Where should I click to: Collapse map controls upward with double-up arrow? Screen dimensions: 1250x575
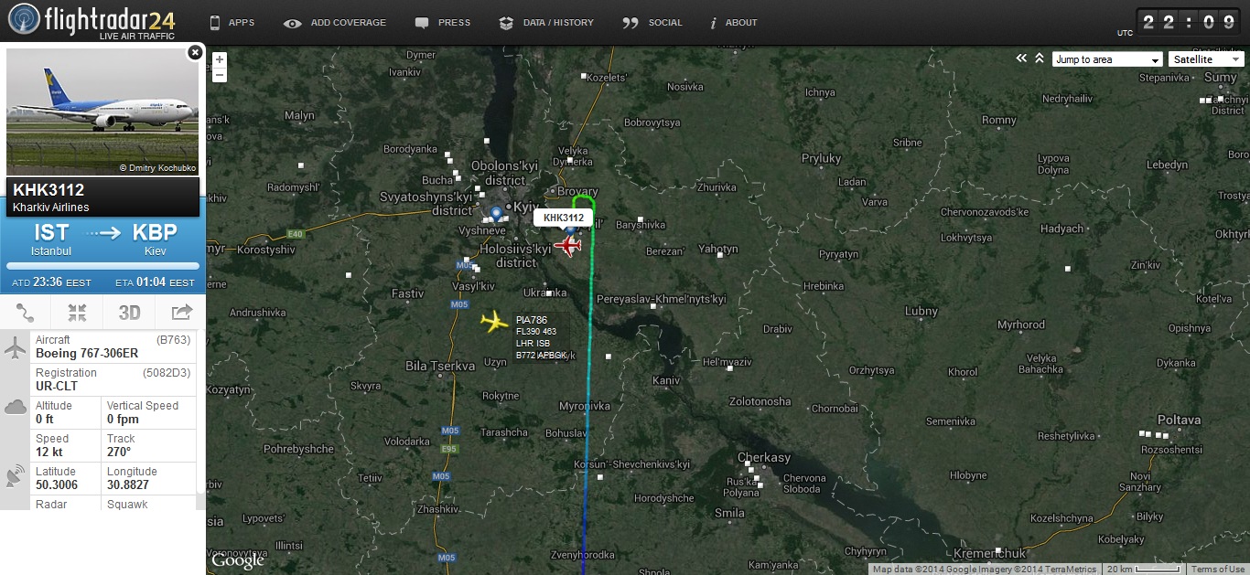(1040, 59)
